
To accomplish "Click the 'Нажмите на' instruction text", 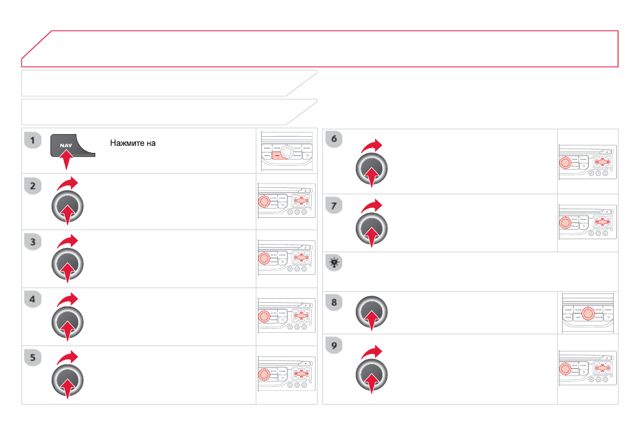I will tap(133, 143).
